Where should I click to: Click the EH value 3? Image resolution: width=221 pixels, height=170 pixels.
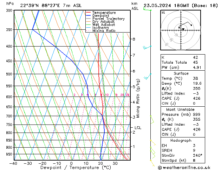click(194, 146)
